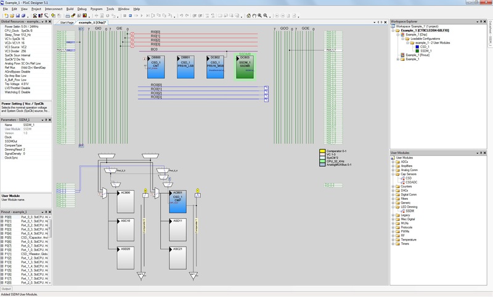Open the Interconnect menu
The width and height of the screenshot is (493, 297).
pos(54,9)
